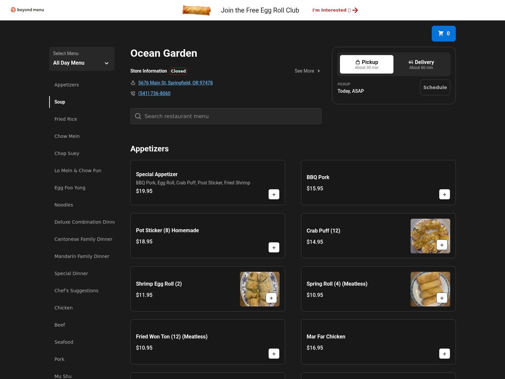The width and height of the screenshot is (505, 379).
Task: Jump to Chef's Suggestions category
Action: coord(76,291)
